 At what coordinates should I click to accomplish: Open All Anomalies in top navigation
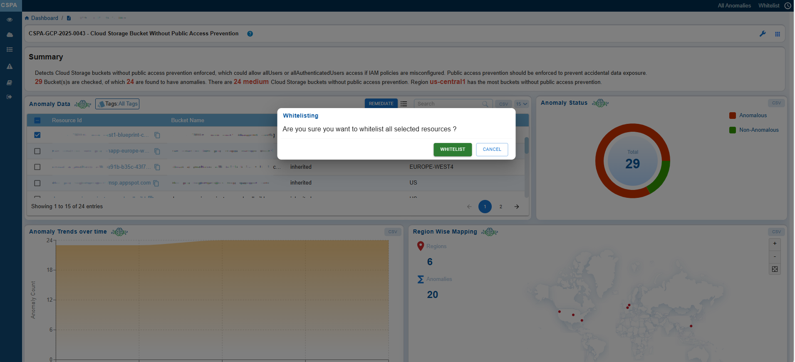click(x=734, y=6)
